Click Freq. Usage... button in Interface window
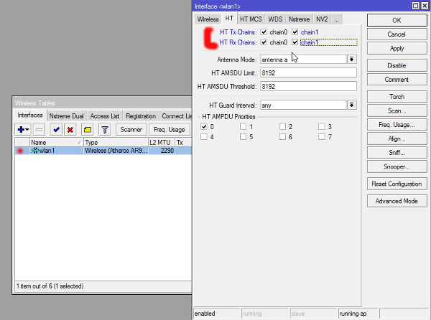Viewport: 431px width, 320px height. tap(397, 125)
